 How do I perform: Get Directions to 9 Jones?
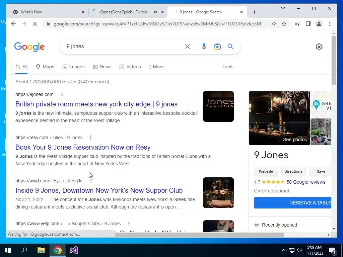click(293, 172)
